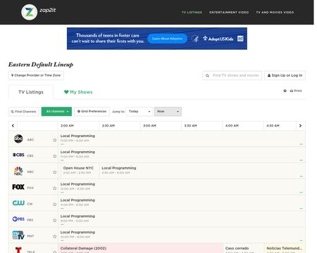Favorite the PBS channel star
317x253 pixels.
click(x=55, y=220)
